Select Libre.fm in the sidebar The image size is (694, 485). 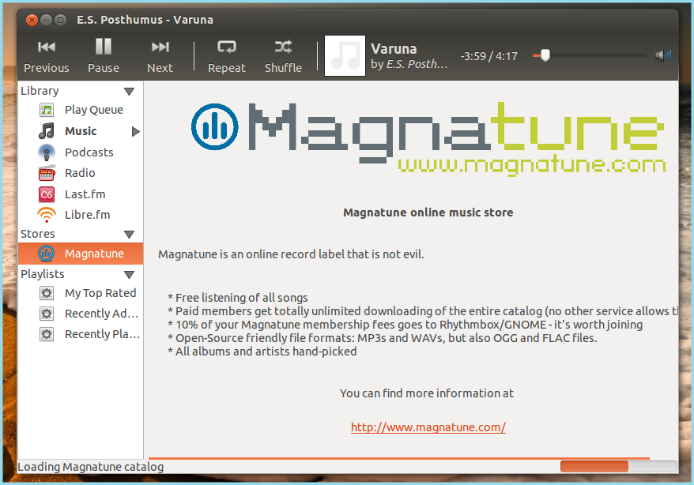pyautogui.click(x=87, y=215)
